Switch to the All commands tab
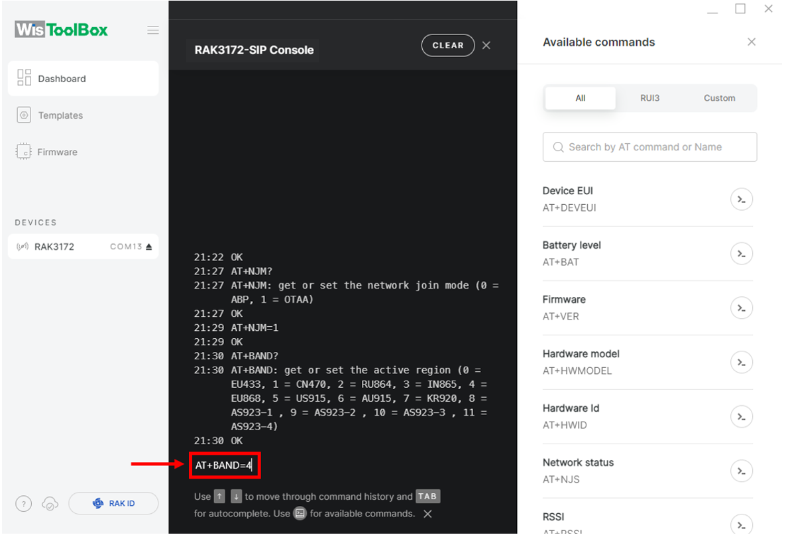This screenshot has height=535, width=786. click(581, 98)
